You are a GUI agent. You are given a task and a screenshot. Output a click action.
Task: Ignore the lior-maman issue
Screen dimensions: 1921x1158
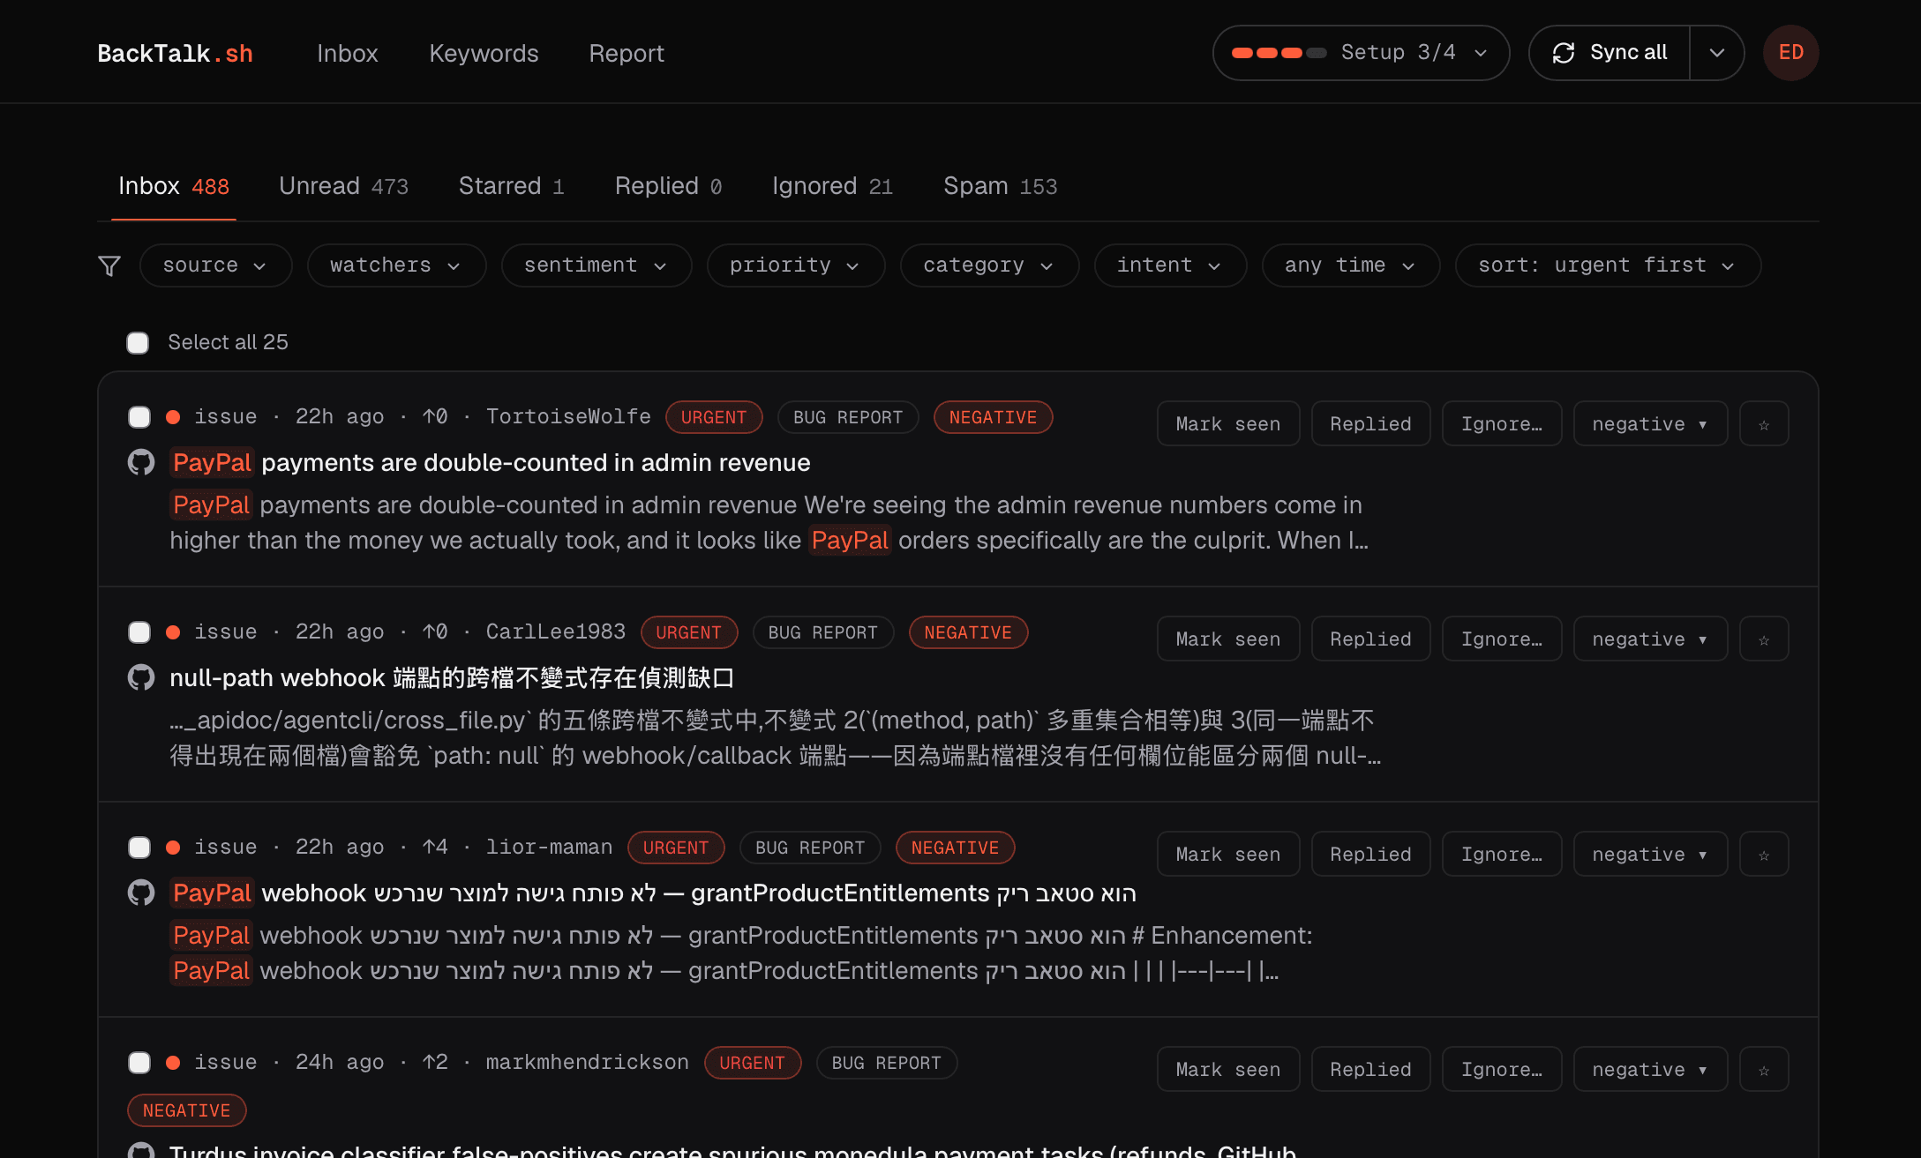1502,855
